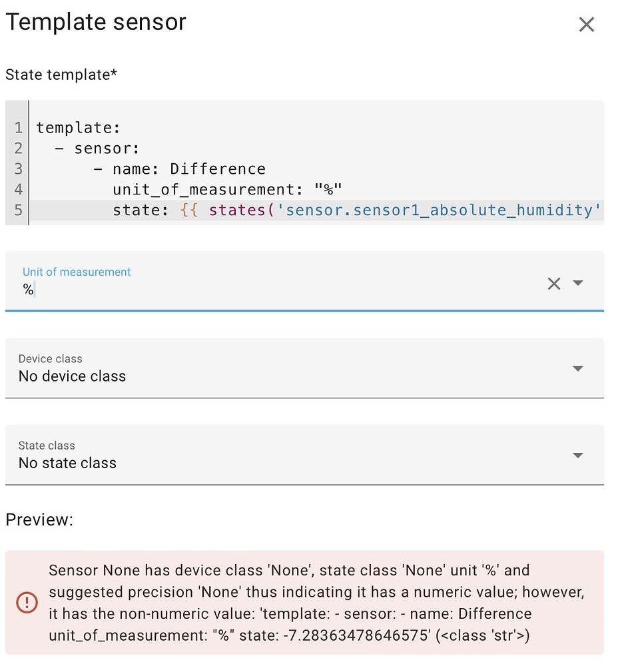This screenshot has height=666, width=618.
Task: Click the % value in Unit of measurement
Action: tap(27, 290)
